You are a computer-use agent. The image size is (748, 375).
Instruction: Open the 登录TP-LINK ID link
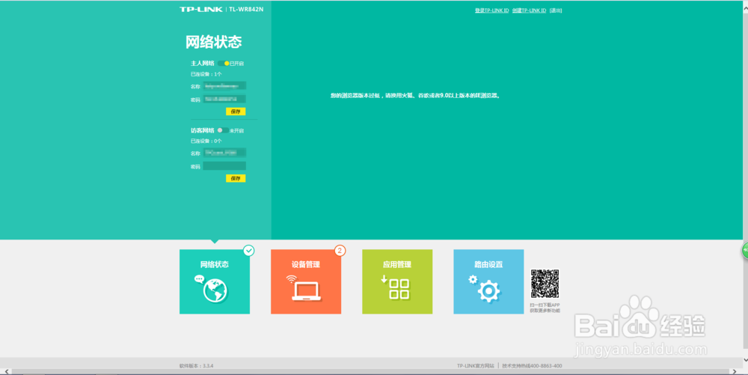[x=492, y=10]
